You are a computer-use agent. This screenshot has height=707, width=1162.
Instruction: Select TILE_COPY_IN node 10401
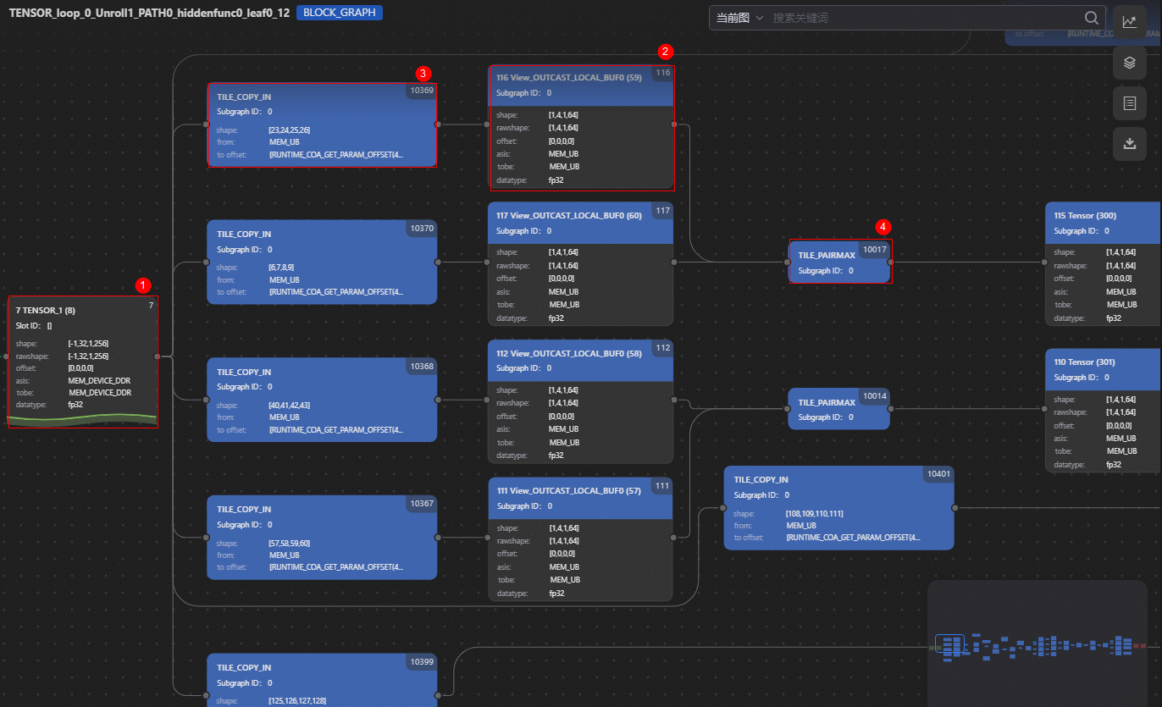coord(838,508)
